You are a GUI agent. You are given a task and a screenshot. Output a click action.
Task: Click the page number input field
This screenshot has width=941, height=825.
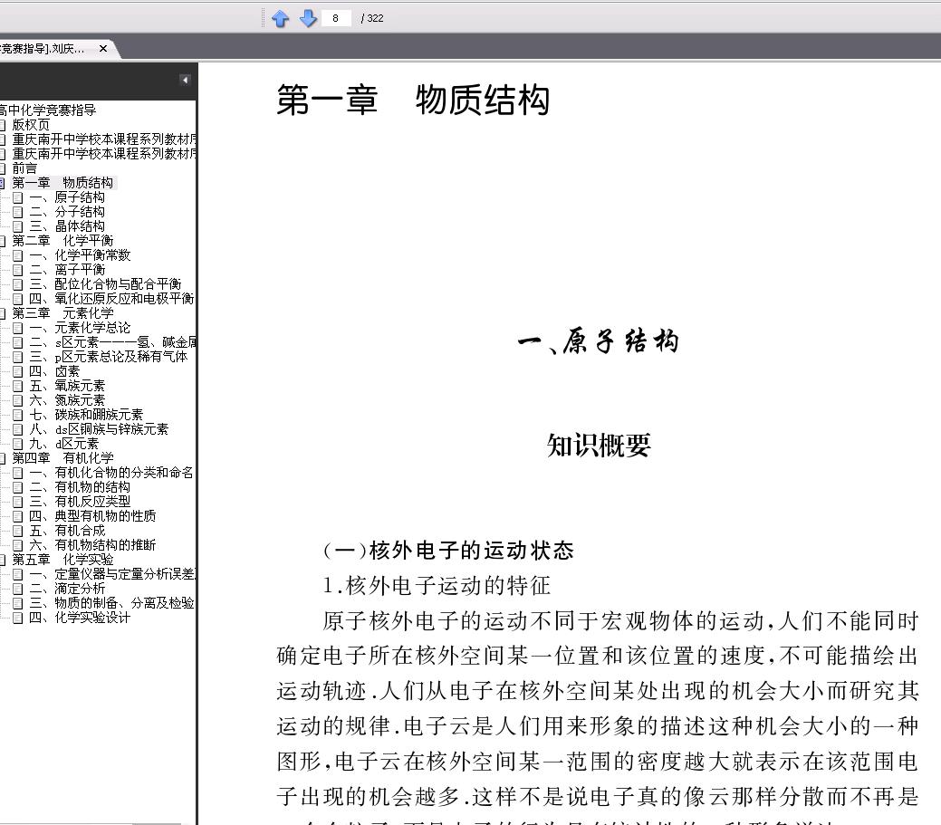pyautogui.click(x=336, y=19)
